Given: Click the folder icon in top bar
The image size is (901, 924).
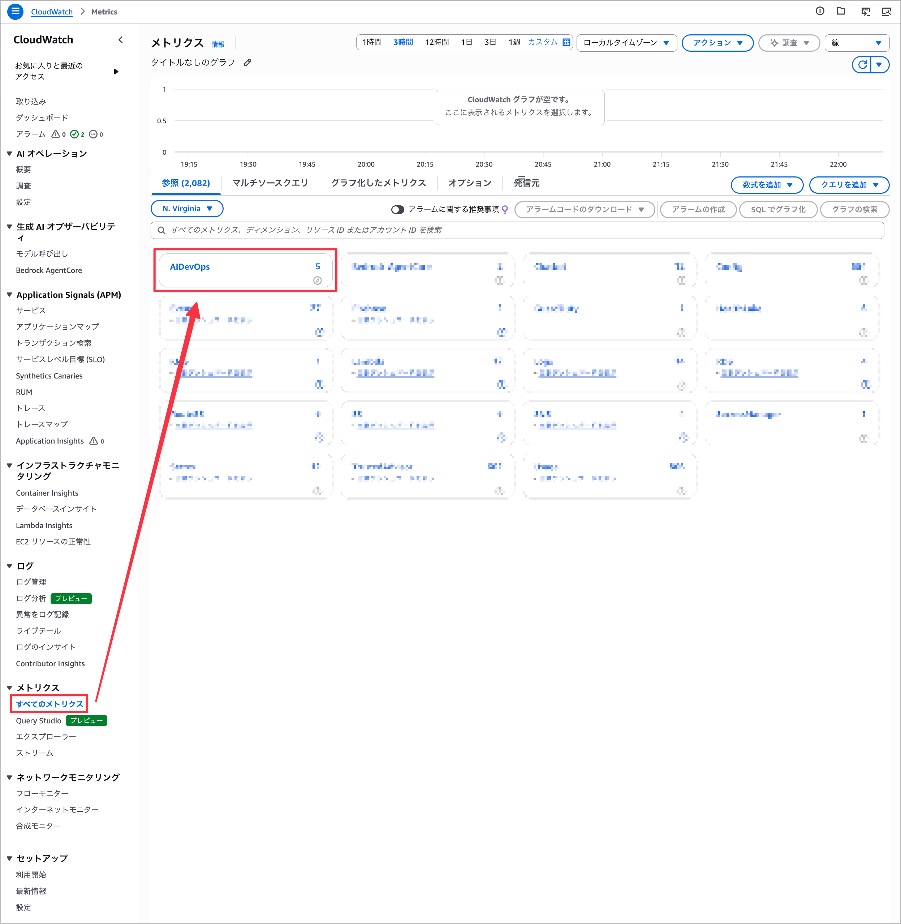Looking at the screenshot, I should point(840,11).
